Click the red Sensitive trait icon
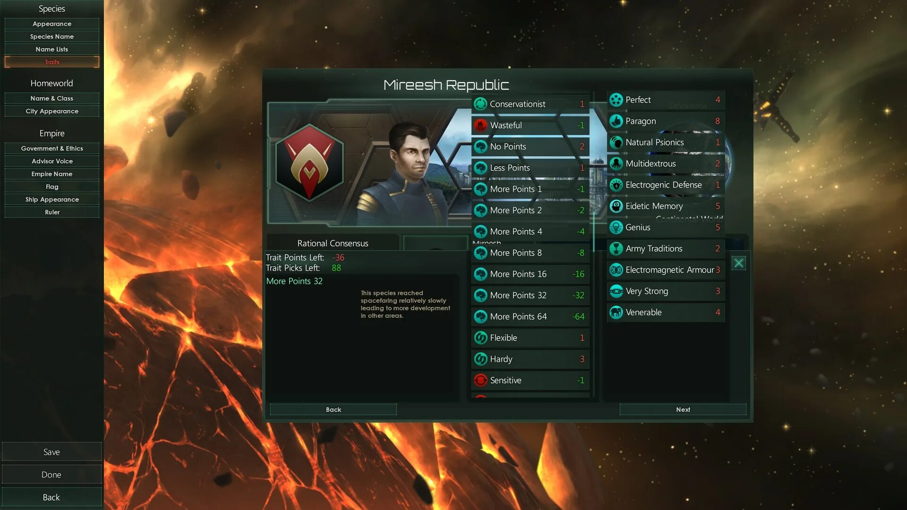Screen dimensions: 907x510 [480, 380]
